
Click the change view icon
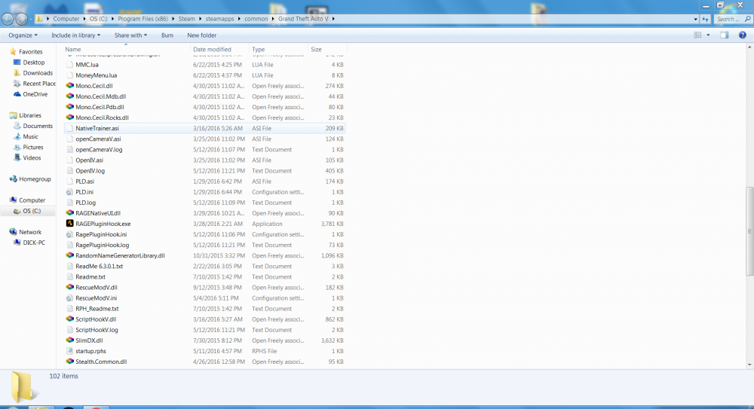click(x=697, y=35)
